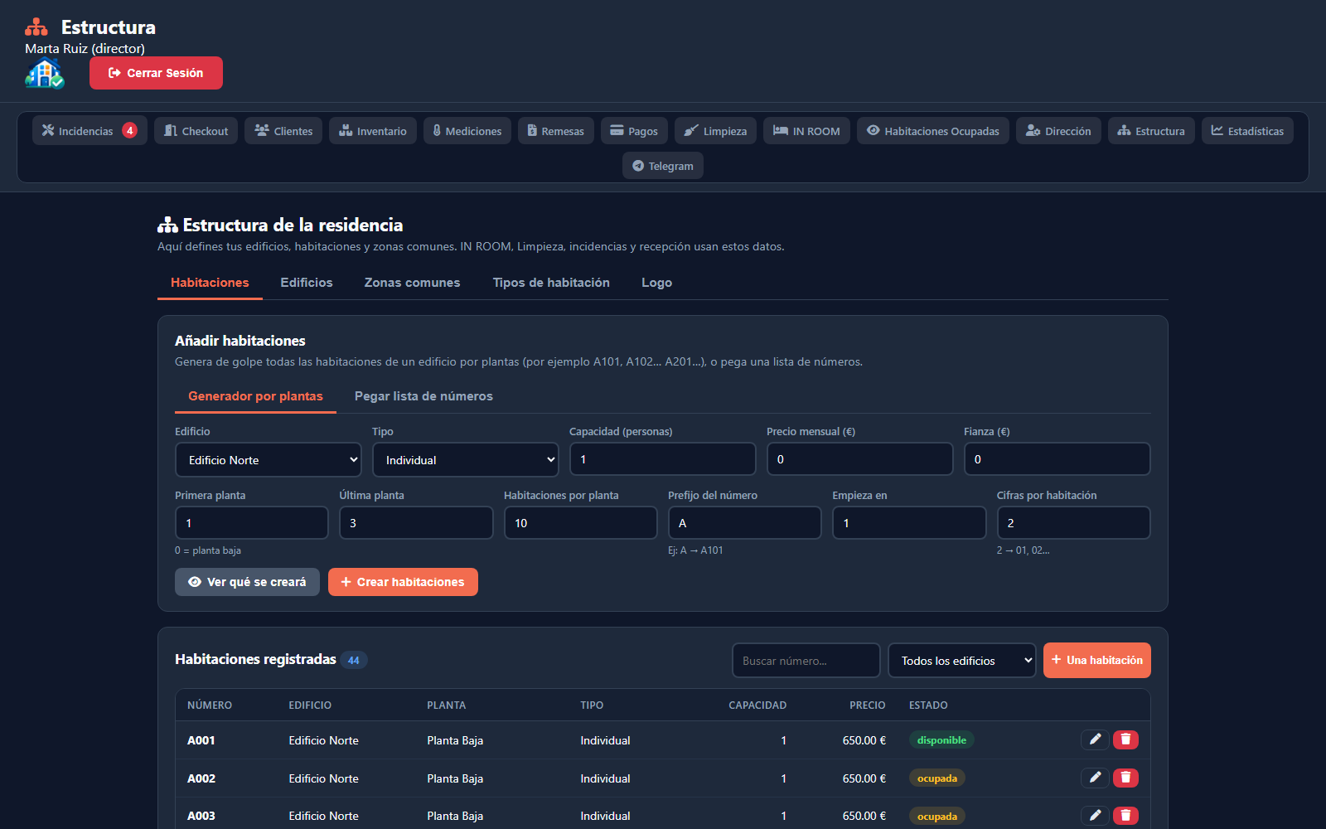Screen dimensions: 1326x829
Task: Click the Habitaciones por planta field
Action: tap(581, 523)
